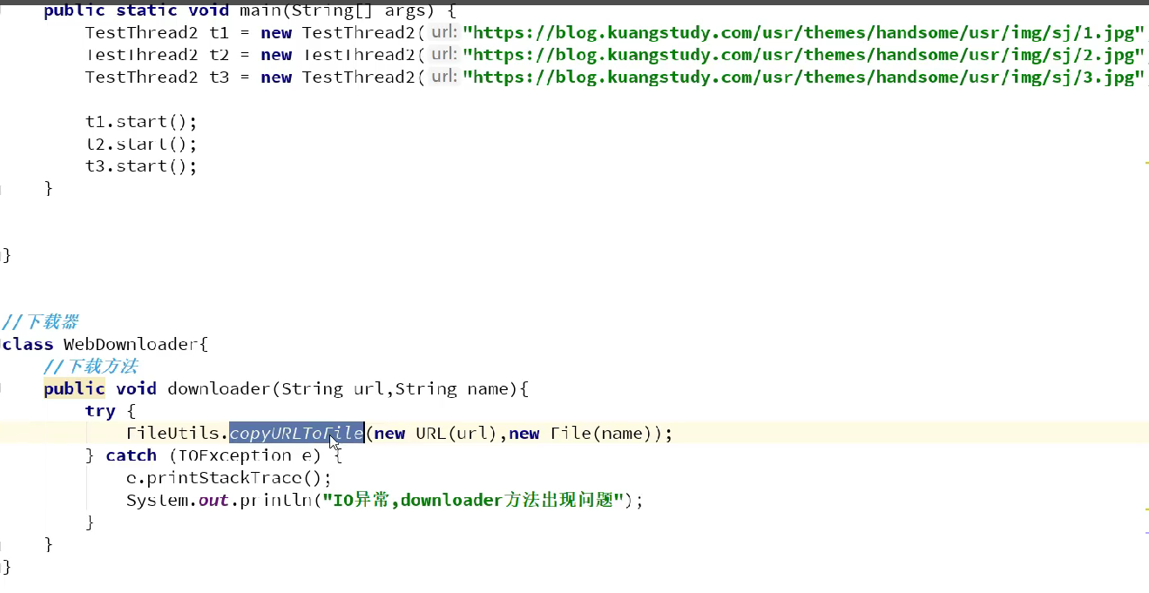Click the "url:" parameter hint on t2 line
The height and width of the screenshot is (593, 1149).
click(x=444, y=54)
